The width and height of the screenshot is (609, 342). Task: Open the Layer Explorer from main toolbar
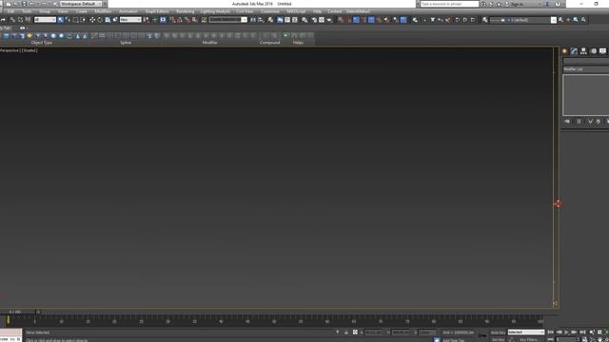click(x=270, y=19)
